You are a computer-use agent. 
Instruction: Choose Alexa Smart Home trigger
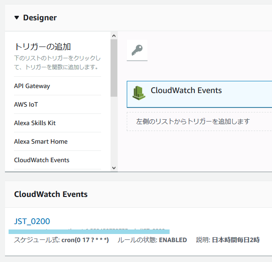(41, 141)
